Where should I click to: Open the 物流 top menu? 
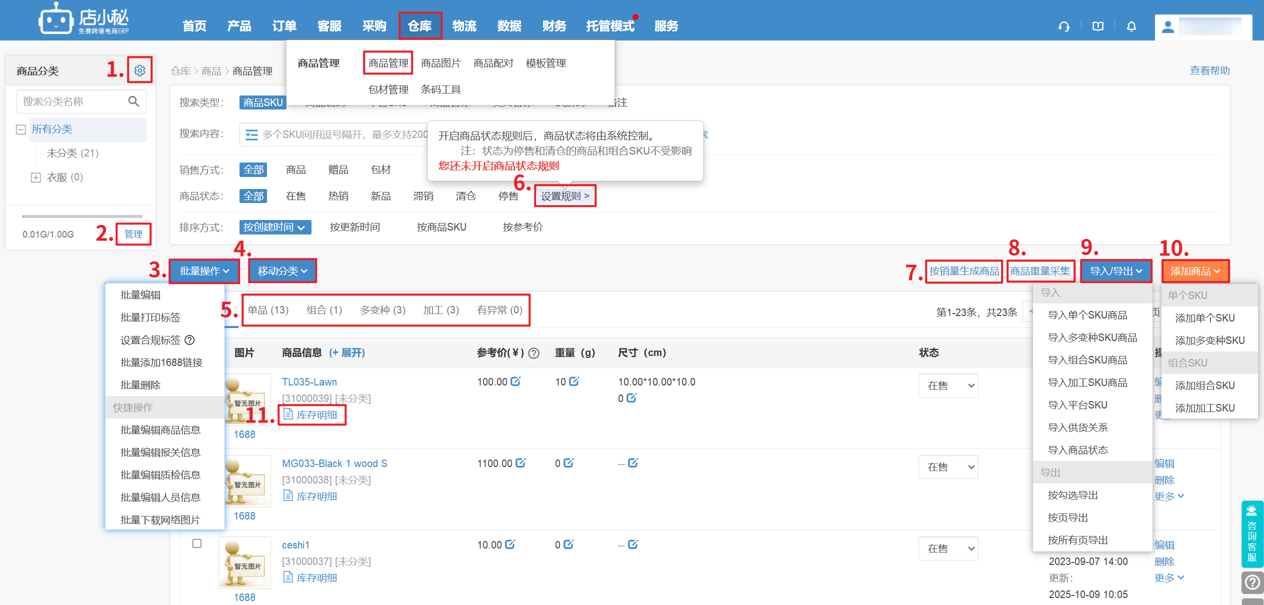pos(464,26)
